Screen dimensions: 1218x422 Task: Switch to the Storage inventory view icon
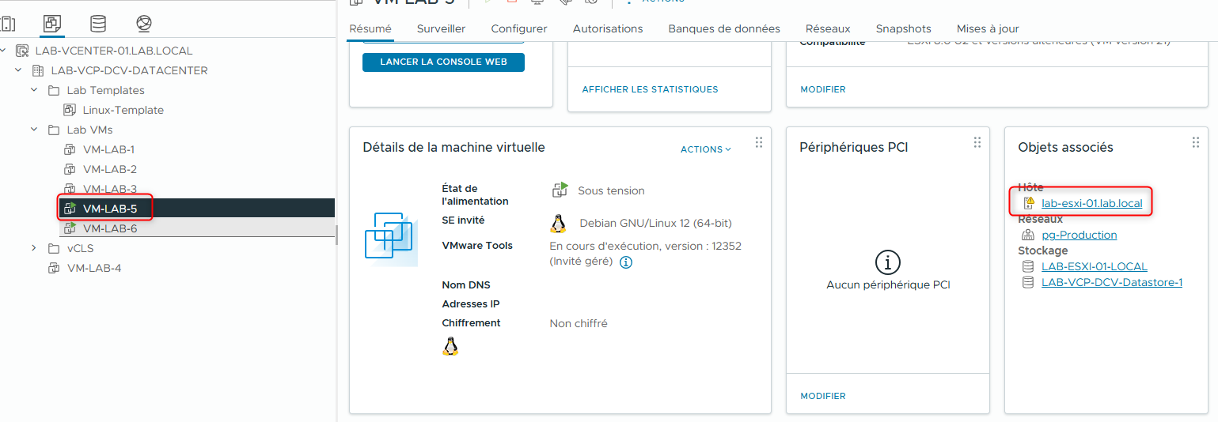pos(98,24)
